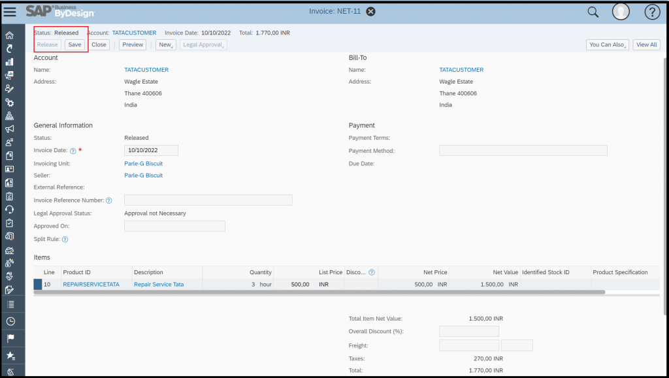Image resolution: width=669 pixels, height=378 pixels.
Task: Show help for Discount column
Action: pyautogui.click(x=372, y=272)
